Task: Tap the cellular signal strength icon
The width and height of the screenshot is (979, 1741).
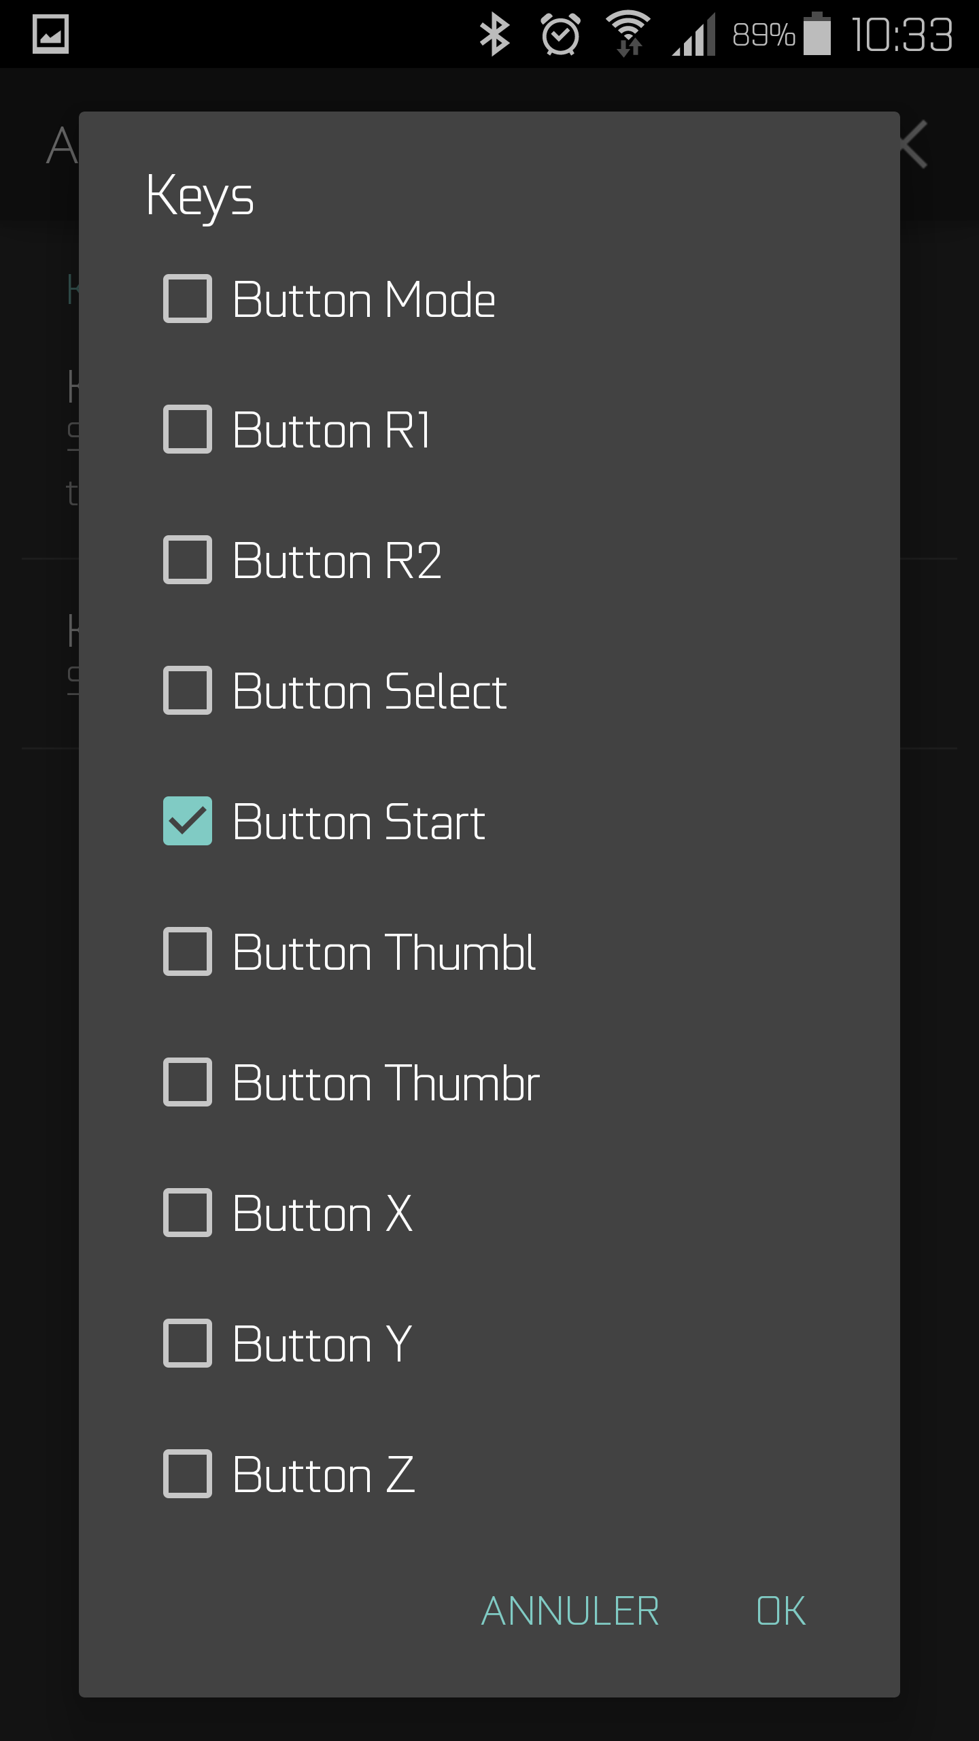Action: click(x=694, y=34)
